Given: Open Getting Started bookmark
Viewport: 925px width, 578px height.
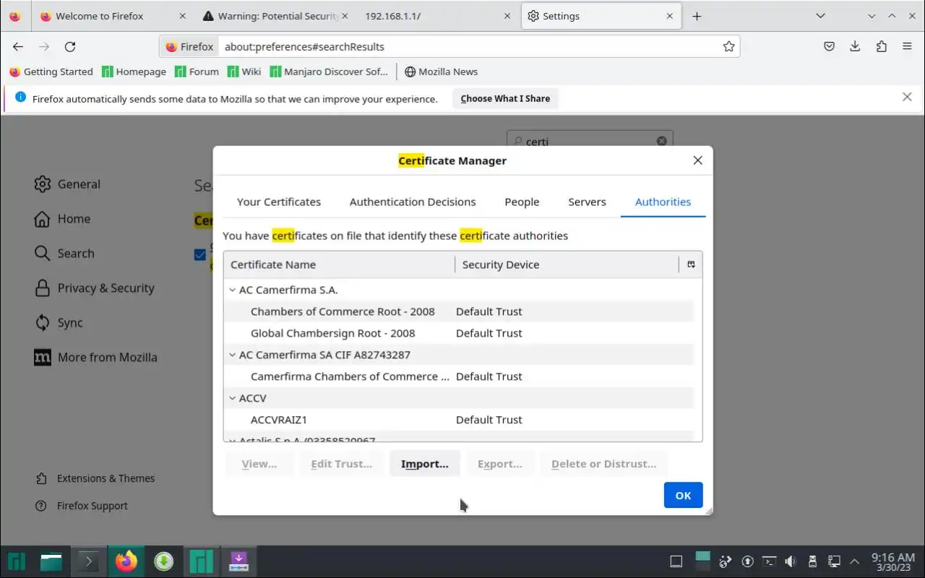Looking at the screenshot, I should [x=51, y=72].
